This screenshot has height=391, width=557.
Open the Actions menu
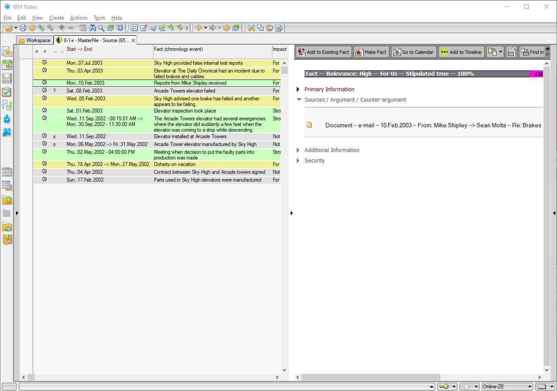coord(78,18)
